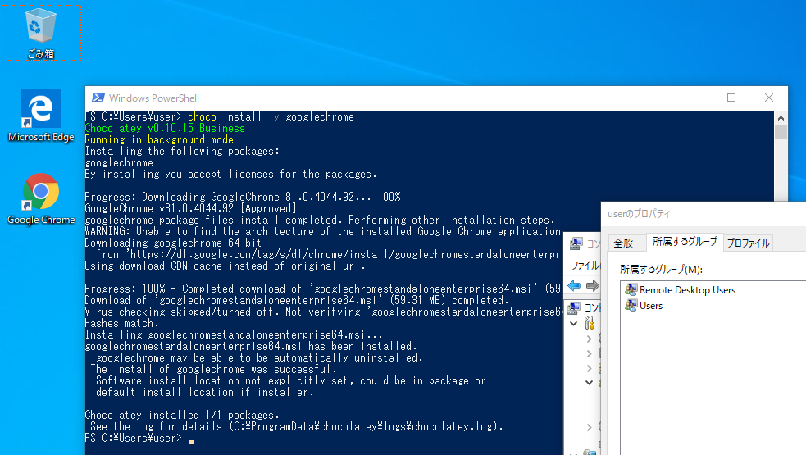Switch to the 全般 tab
Viewport: 806px width, 455px height.
623,243
